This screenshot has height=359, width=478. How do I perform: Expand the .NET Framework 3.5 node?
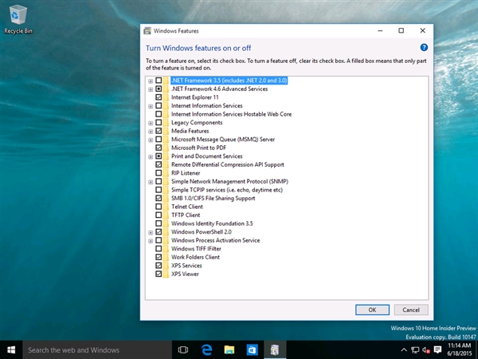point(151,81)
